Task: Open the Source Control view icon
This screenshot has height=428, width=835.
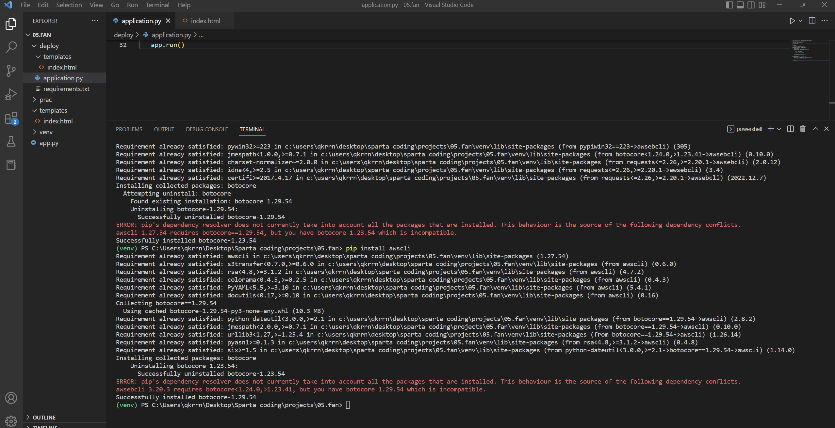Action: coord(11,71)
